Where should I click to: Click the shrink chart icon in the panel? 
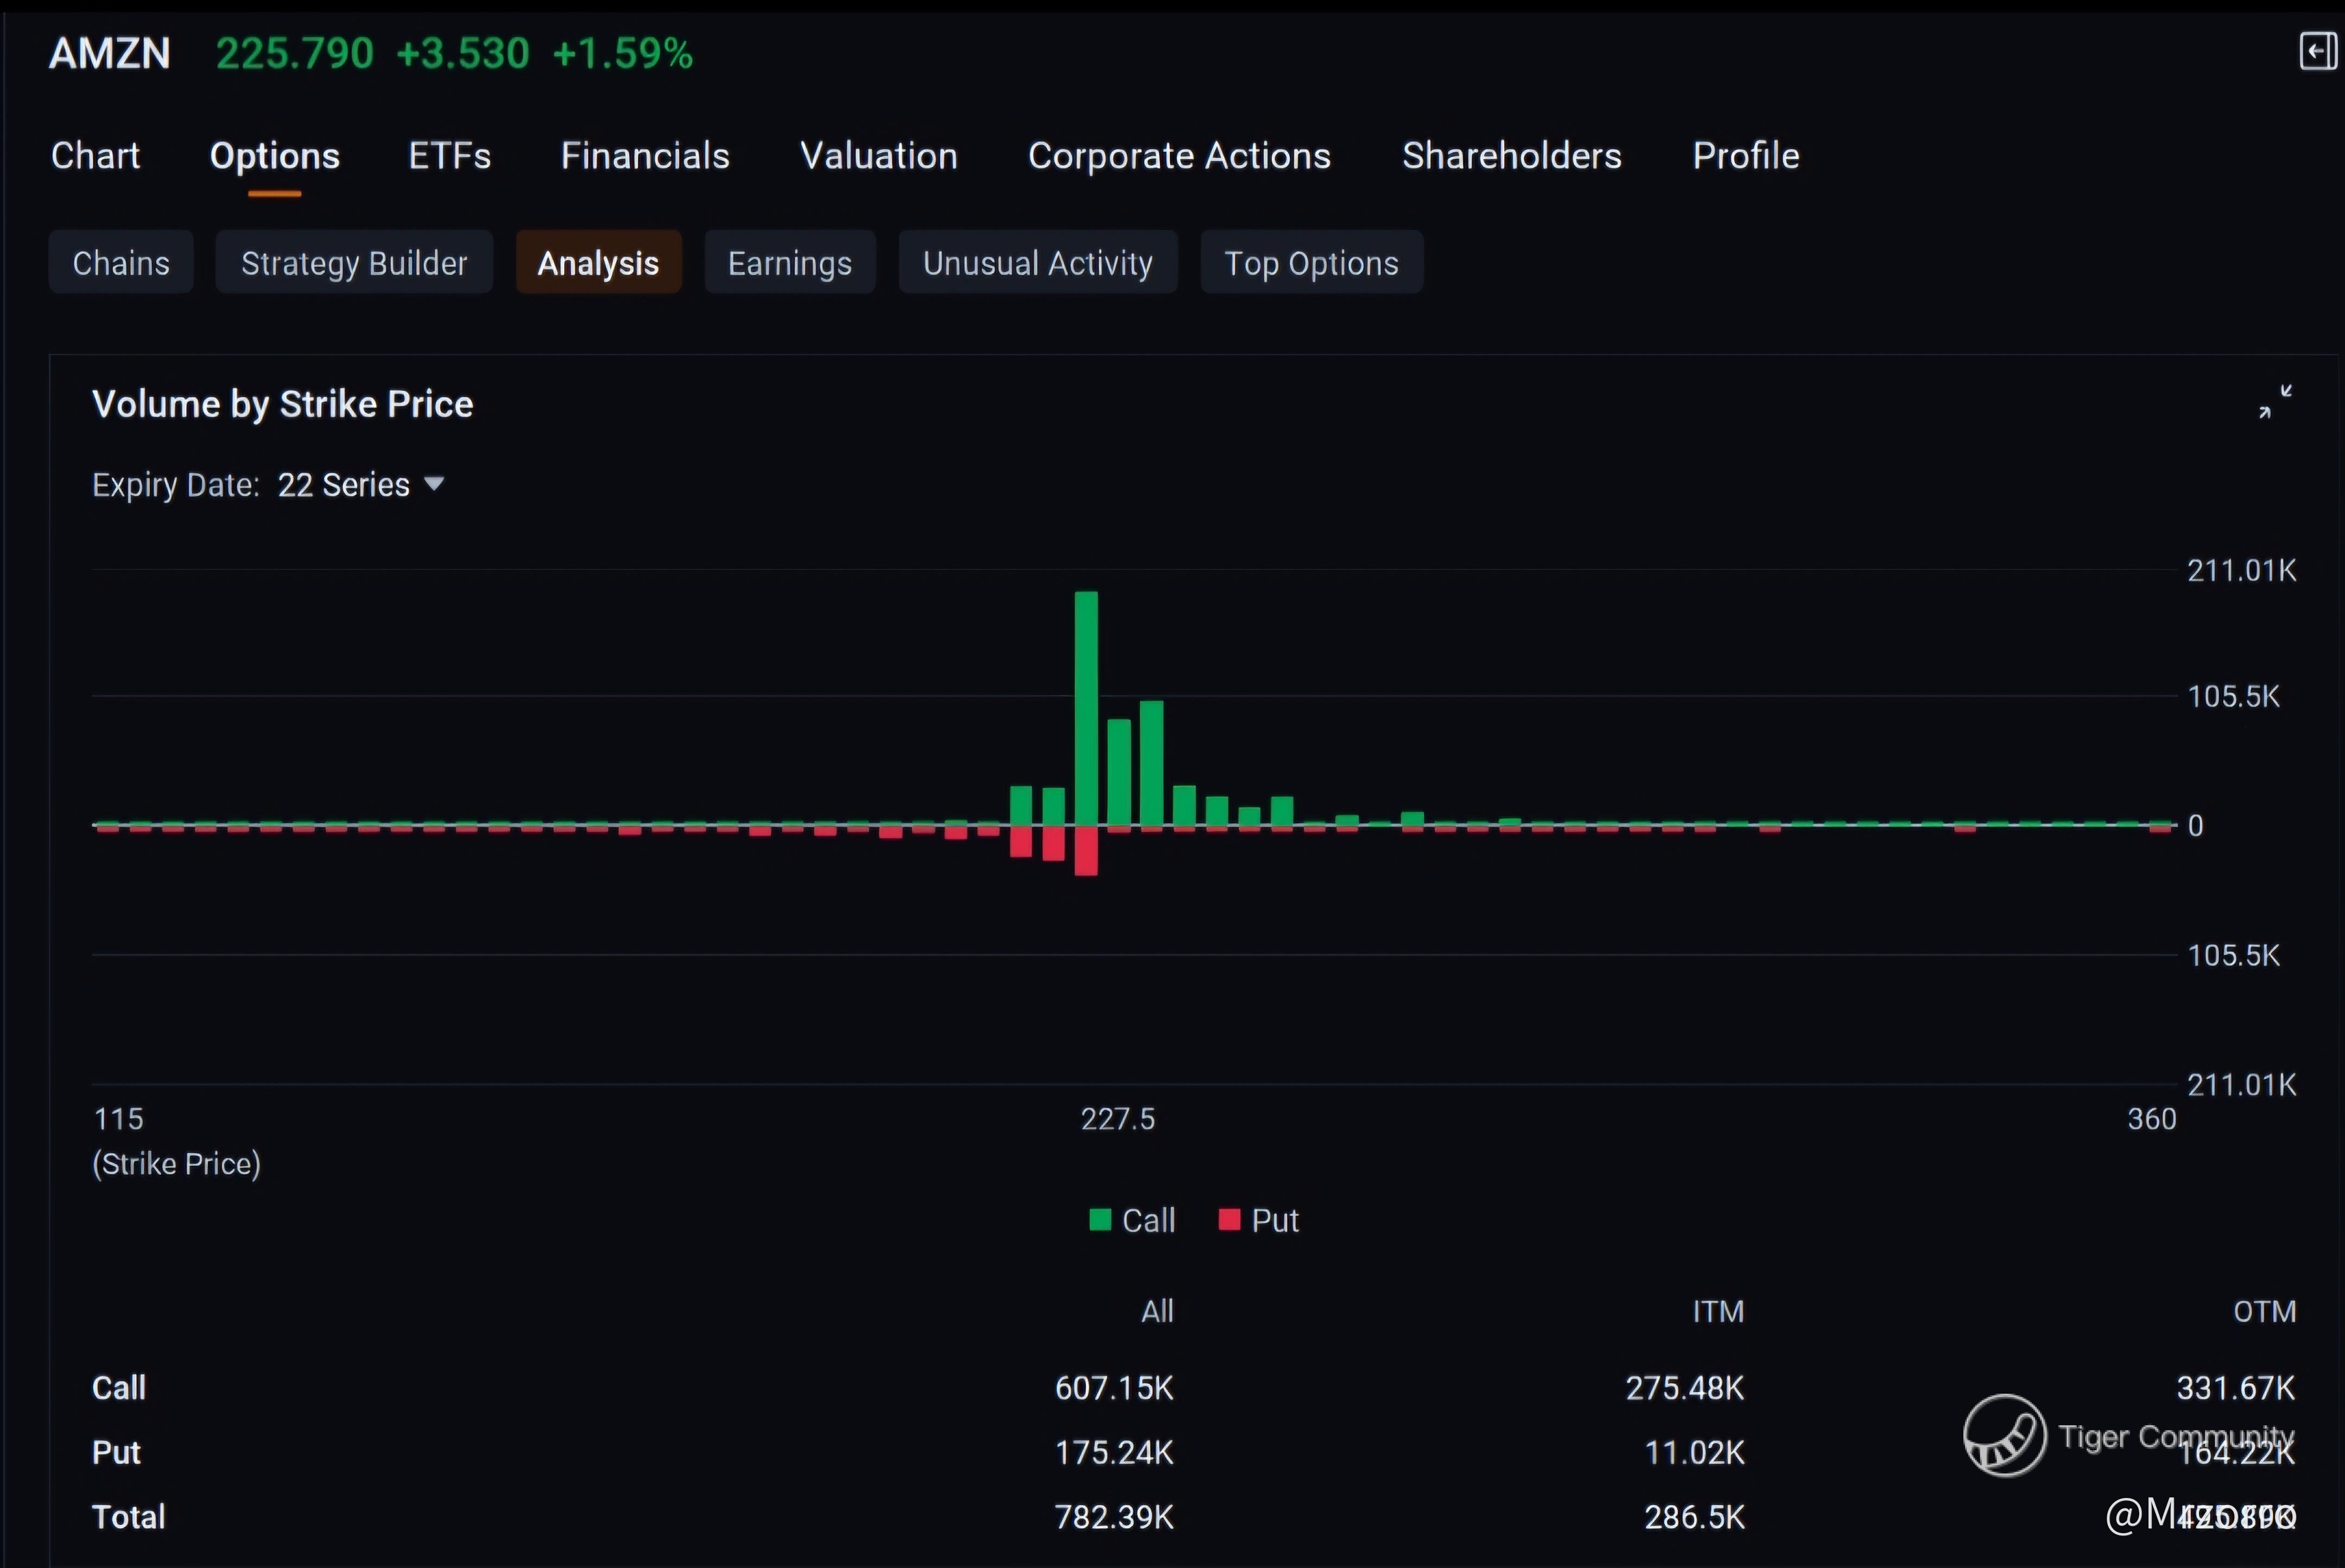2275,402
